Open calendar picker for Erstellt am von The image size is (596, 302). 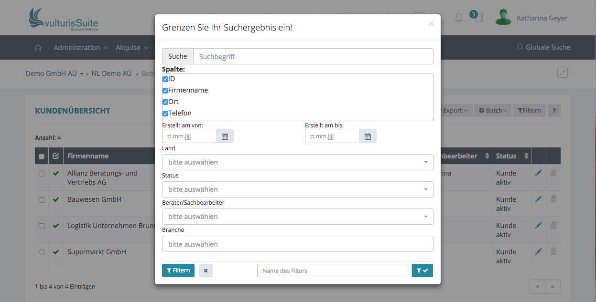[225, 136]
